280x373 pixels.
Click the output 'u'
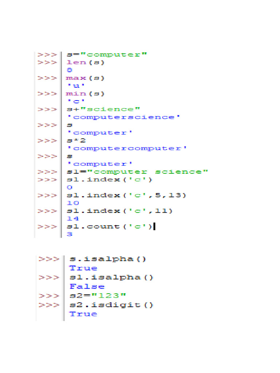(76, 86)
